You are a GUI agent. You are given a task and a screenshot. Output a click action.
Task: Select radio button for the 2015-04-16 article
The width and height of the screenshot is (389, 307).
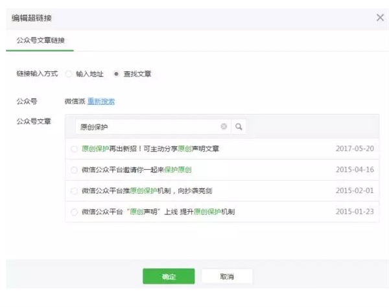point(75,170)
